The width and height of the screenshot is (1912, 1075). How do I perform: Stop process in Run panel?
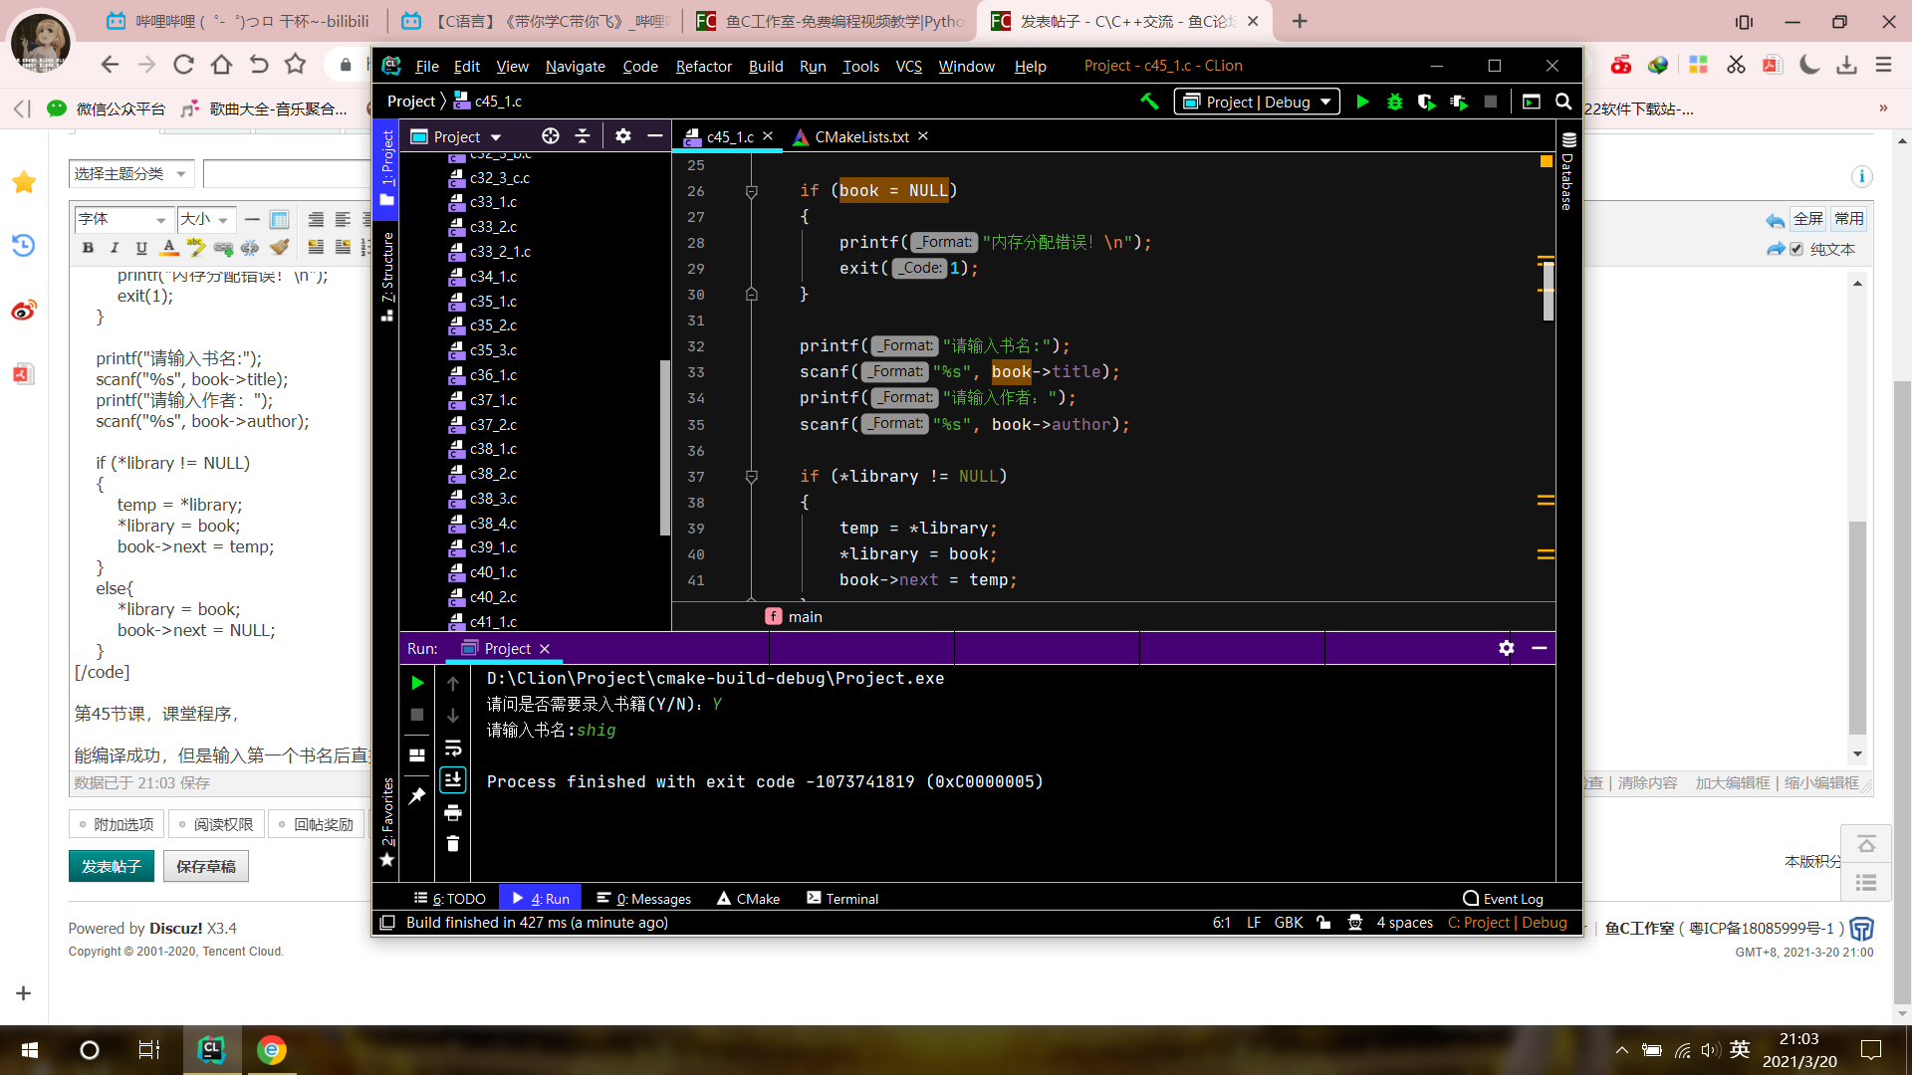tap(417, 715)
